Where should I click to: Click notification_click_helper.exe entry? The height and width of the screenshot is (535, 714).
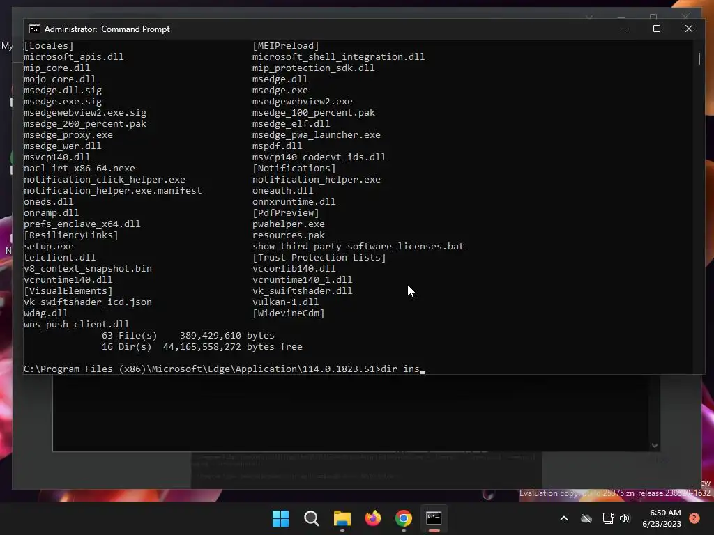105,180
